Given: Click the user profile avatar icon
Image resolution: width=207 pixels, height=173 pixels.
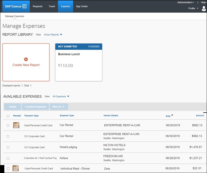Looking at the screenshot, I should click(204, 8).
